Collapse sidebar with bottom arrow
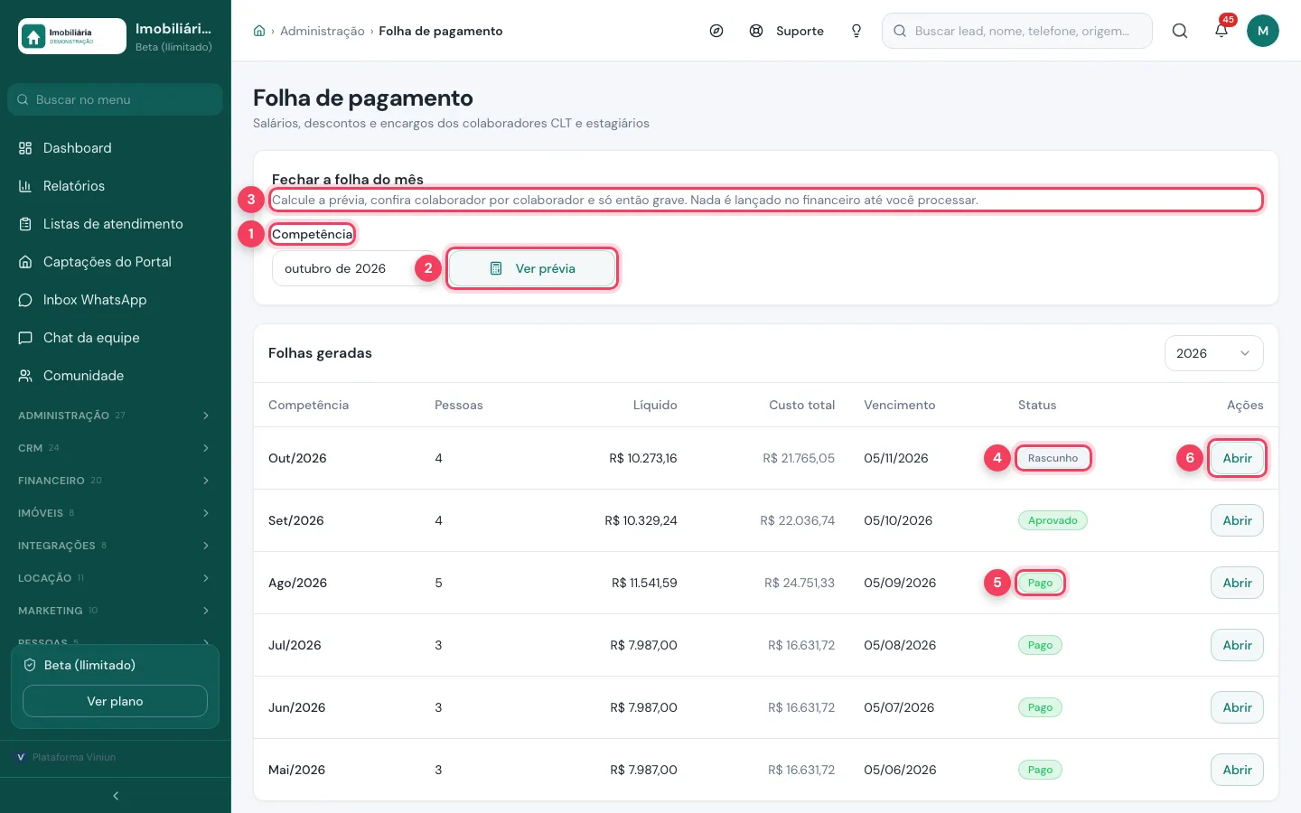The width and height of the screenshot is (1301, 813). (x=116, y=796)
